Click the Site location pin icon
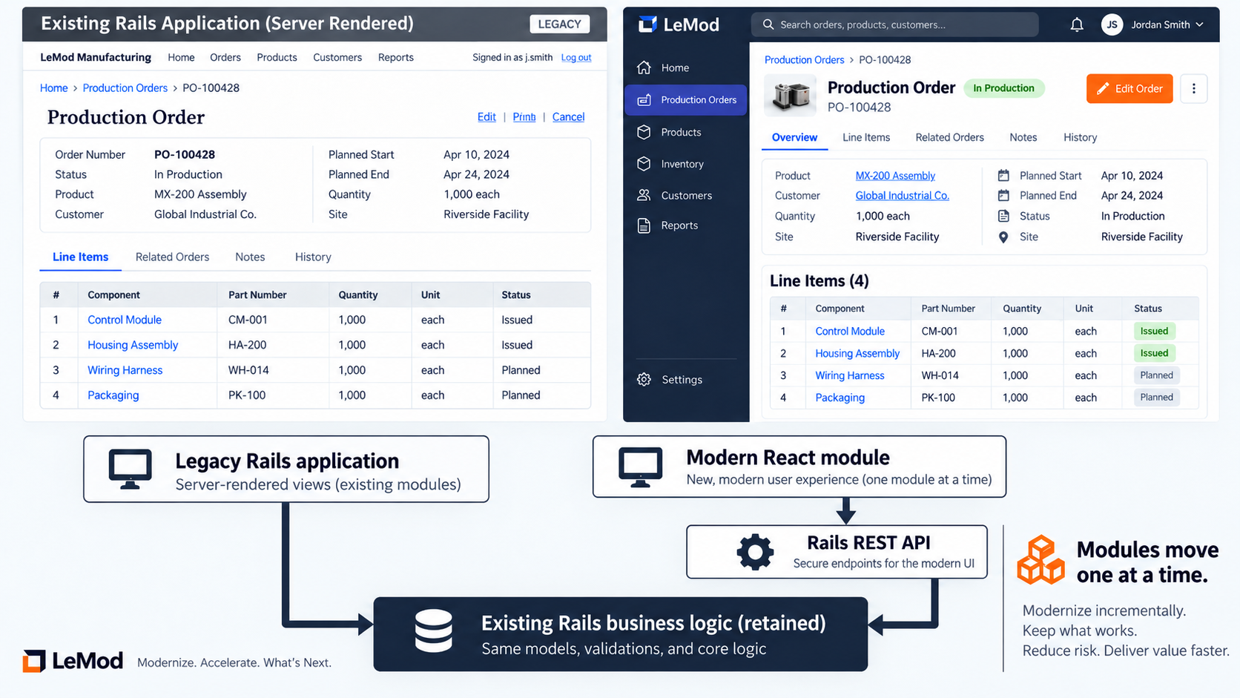Viewport: 1240px width, 698px height. point(1003,237)
